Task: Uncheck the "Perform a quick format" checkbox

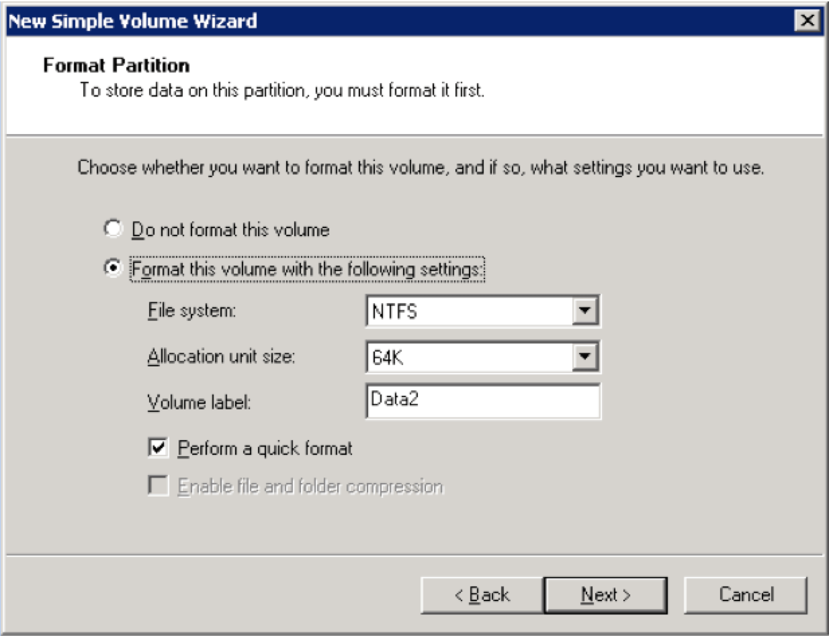Action: 157,448
